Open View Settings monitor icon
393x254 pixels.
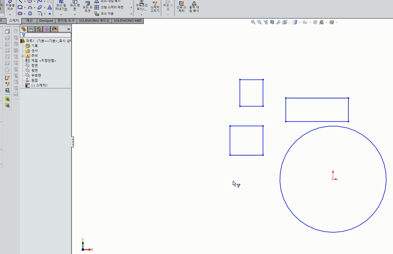[332, 22]
